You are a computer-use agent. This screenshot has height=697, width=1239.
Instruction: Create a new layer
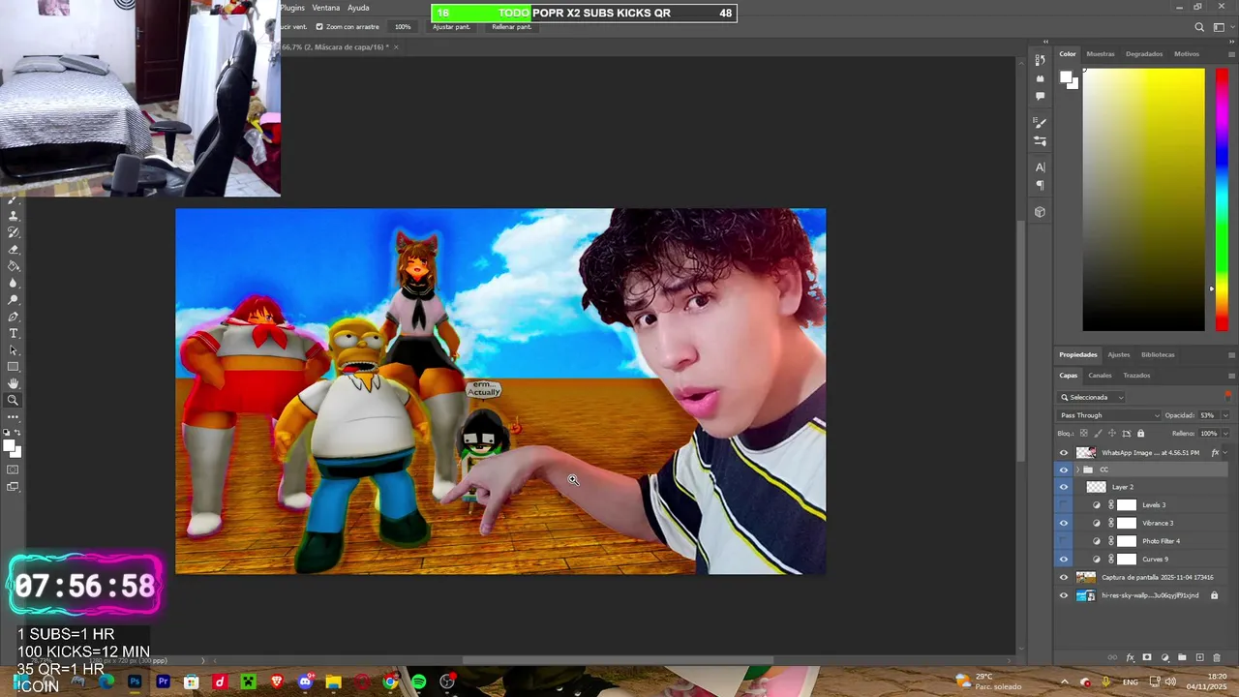(x=1199, y=657)
